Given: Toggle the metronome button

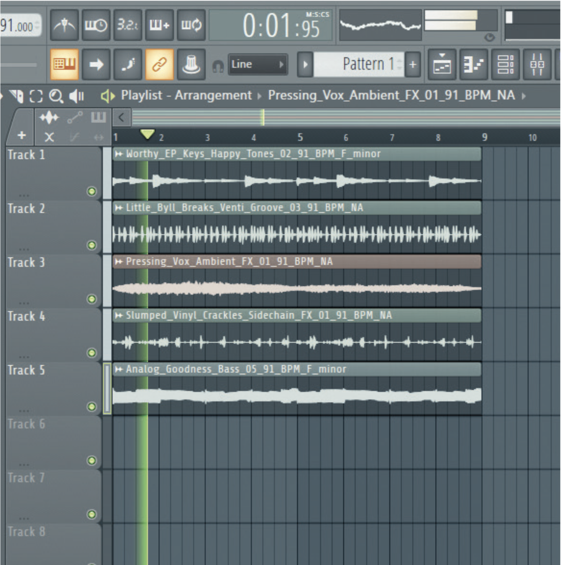Looking at the screenshot, I should [65, 25].
